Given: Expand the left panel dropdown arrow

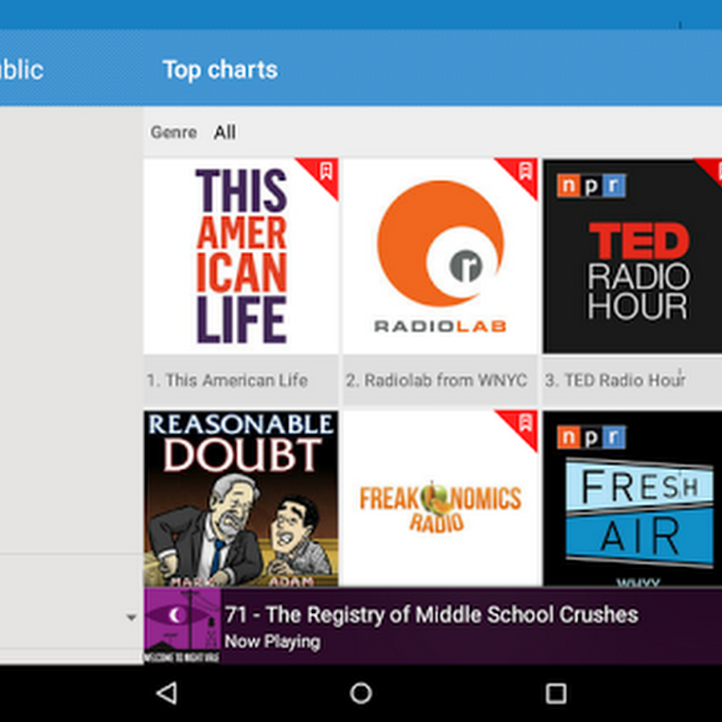Looking at the screenshot, I should (132, 618).
